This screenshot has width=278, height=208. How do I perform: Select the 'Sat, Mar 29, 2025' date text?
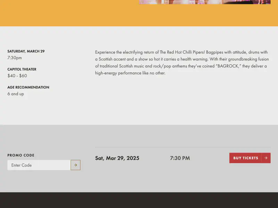click(117, 158)
